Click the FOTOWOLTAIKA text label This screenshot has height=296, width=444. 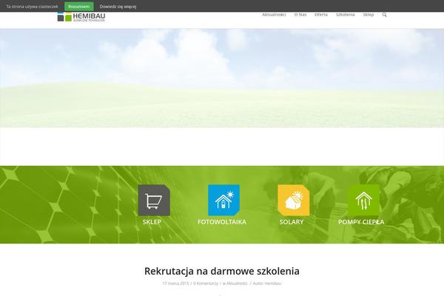(222, 222)
